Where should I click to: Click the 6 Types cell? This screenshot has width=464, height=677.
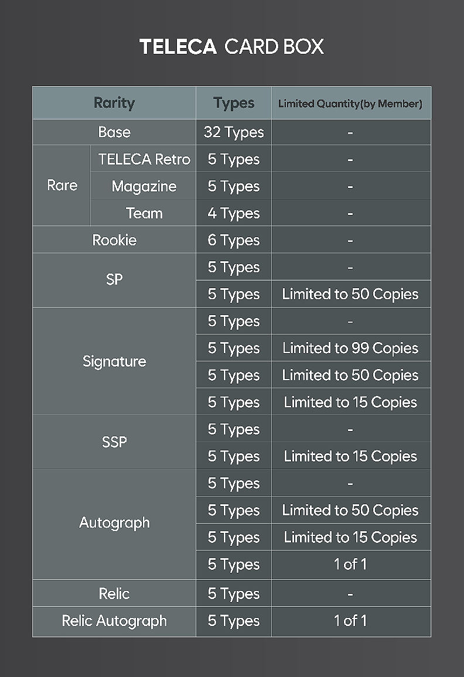(x=234, y=240)
